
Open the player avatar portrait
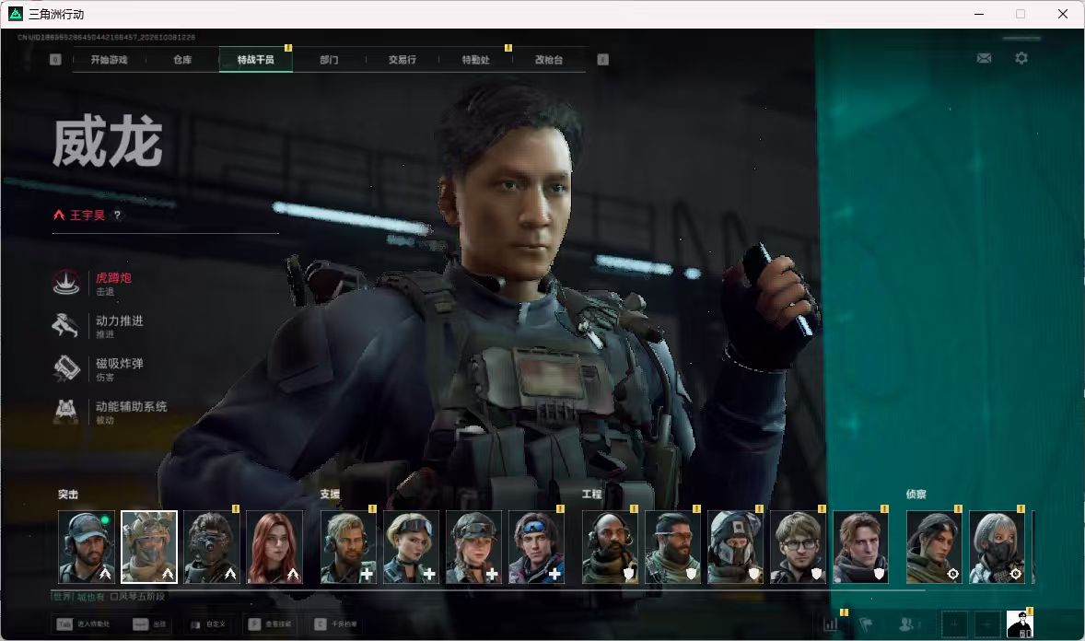1020,624
